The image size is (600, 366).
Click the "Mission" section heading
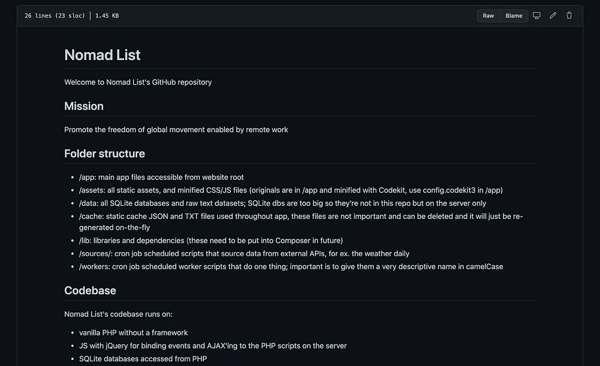(x=84, y=106)
